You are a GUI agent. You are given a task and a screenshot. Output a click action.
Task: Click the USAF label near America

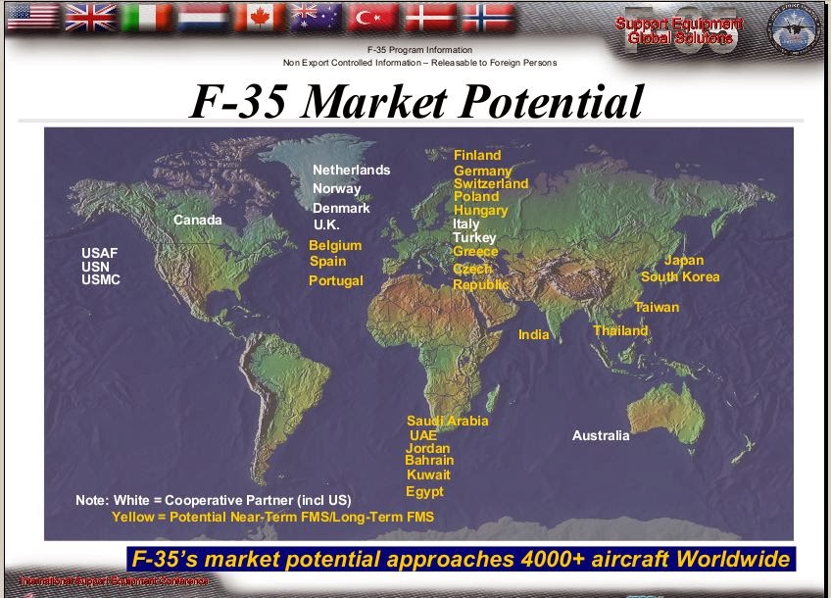click(x=99, y=253)
